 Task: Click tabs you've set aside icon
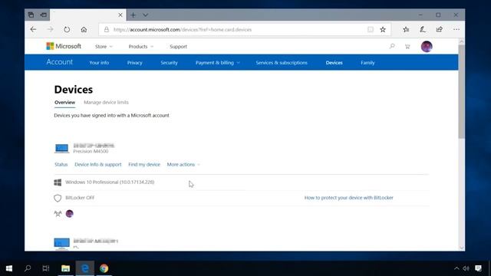(x=31, y=15)
